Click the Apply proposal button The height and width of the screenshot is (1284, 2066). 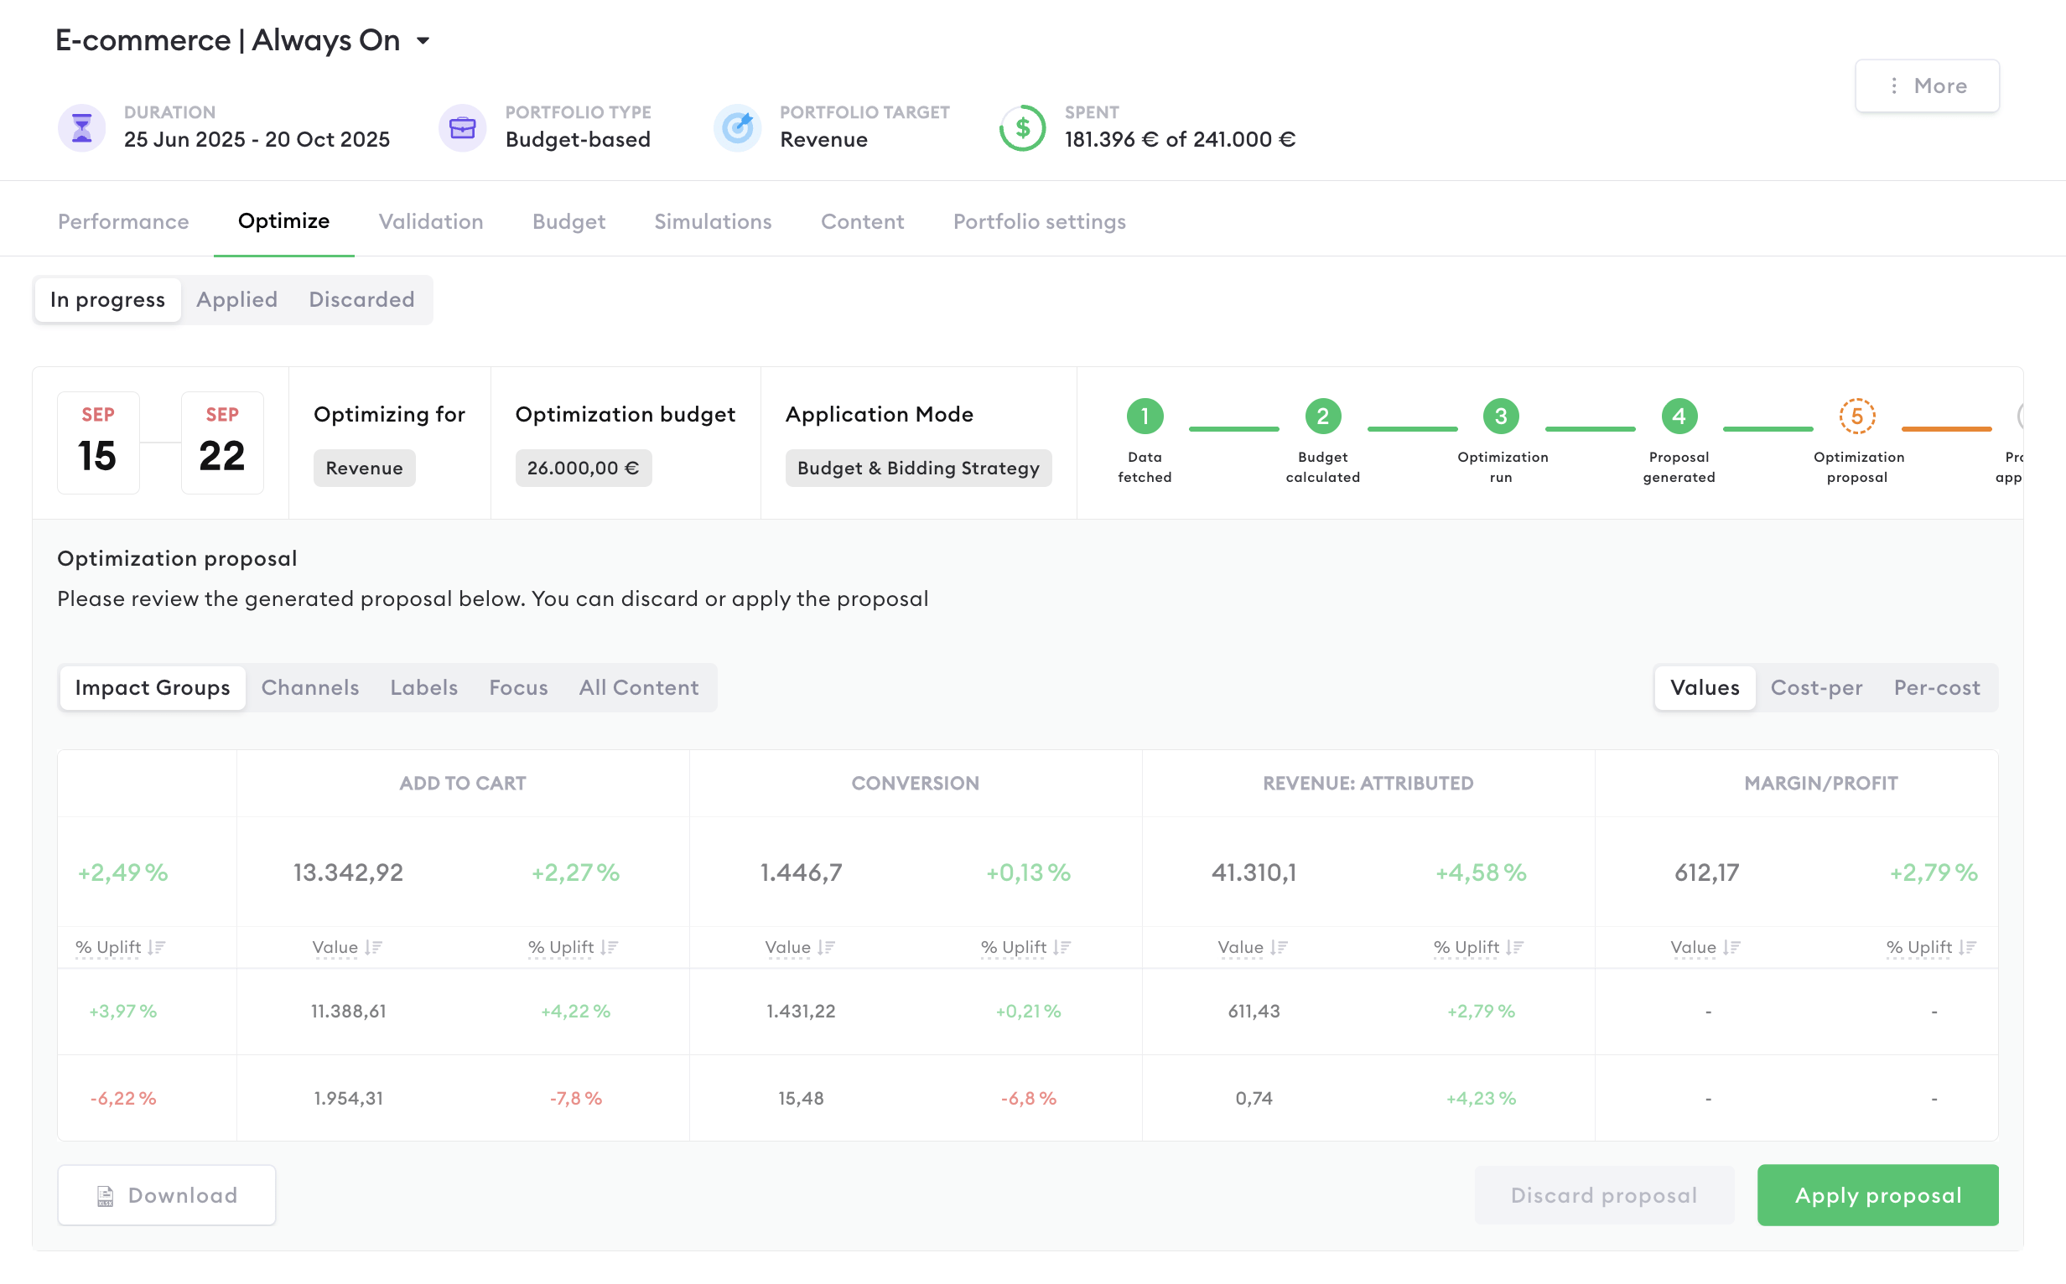[1877, 1195]
